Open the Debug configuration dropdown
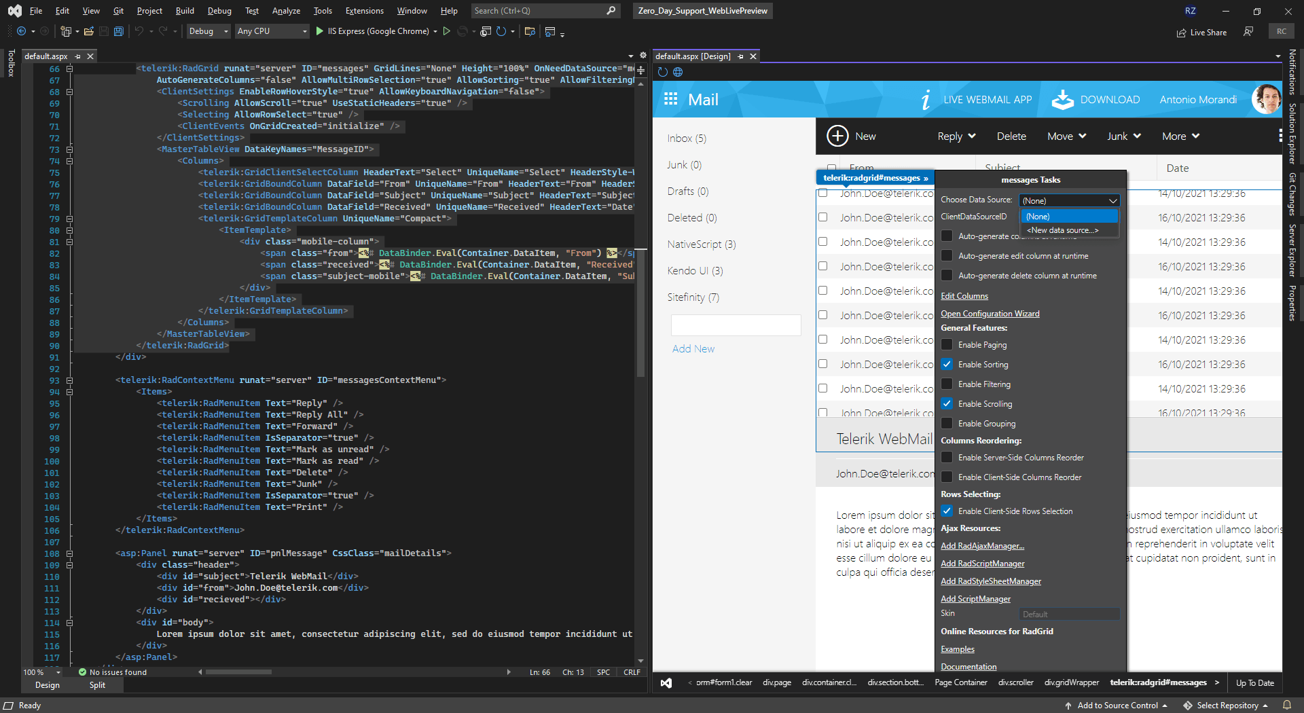Screen dimensions: 1304x713 pos(208,31)
